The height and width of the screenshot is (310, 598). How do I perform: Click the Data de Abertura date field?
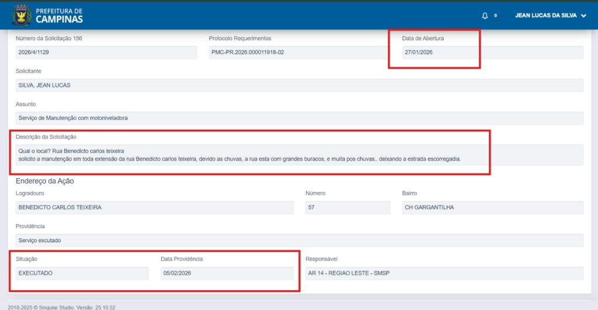[492, 52]
